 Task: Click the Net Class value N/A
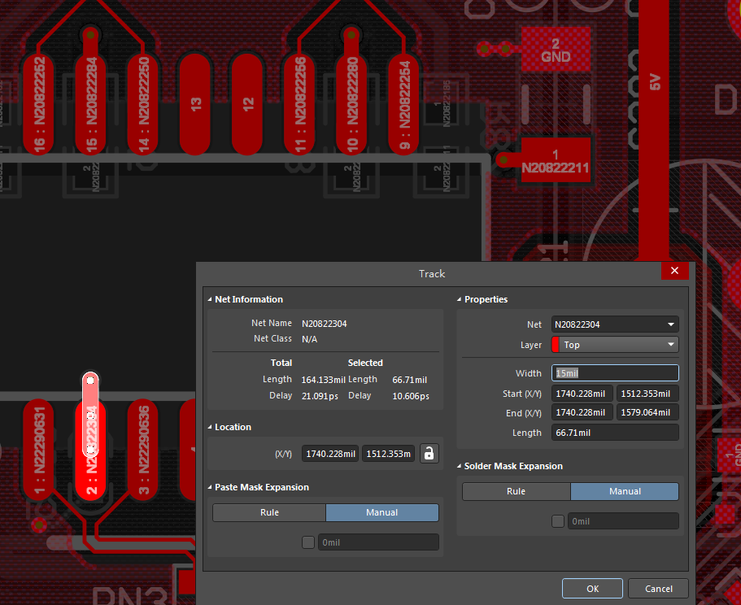click(x=310, y=339)
